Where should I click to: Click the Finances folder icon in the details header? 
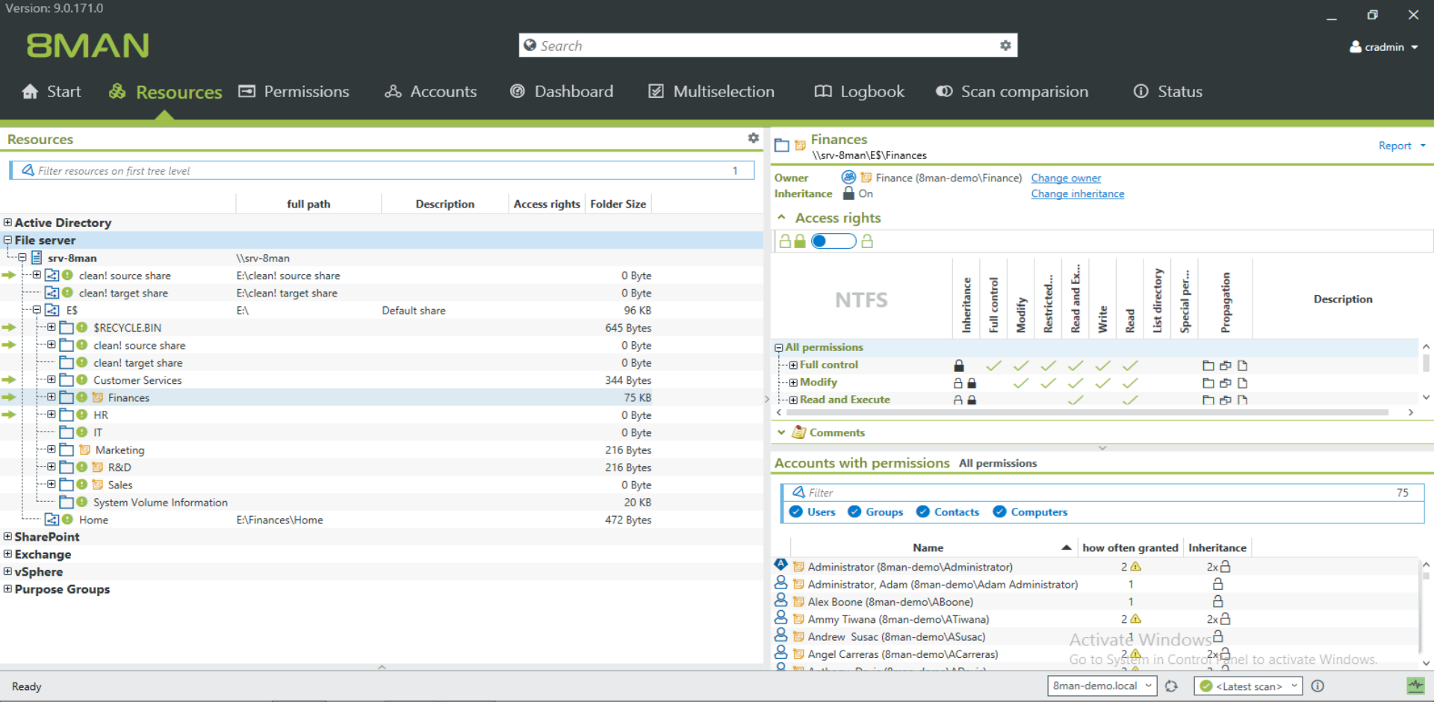(782, 145)
